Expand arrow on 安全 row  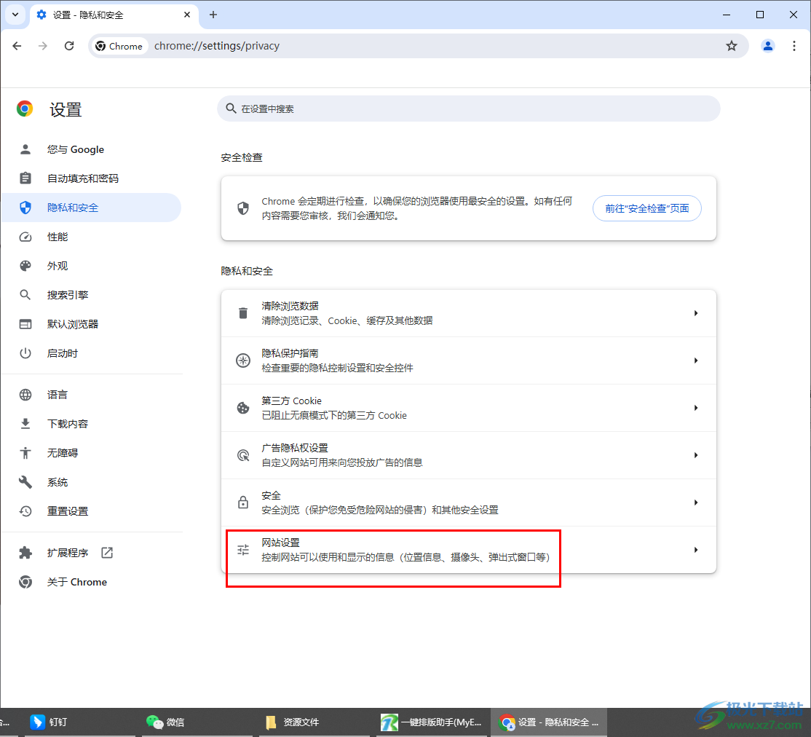point(696,502)
